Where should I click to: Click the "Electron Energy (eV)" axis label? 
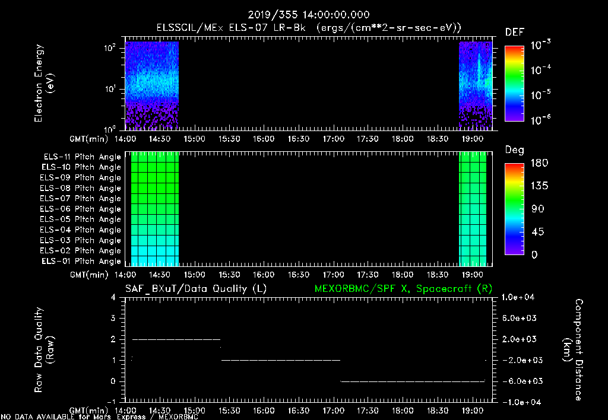click(44, 83)
